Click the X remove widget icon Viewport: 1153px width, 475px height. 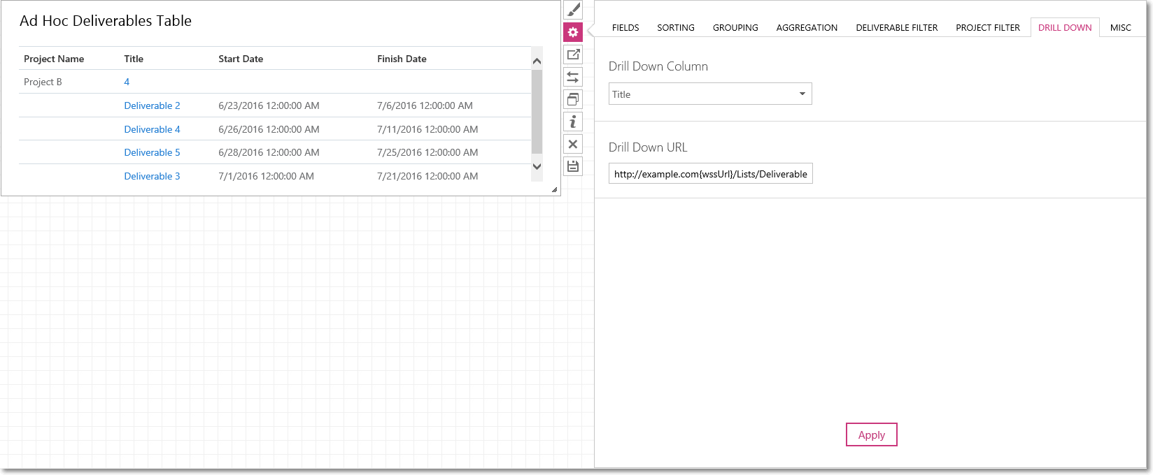tap(573, 144)
